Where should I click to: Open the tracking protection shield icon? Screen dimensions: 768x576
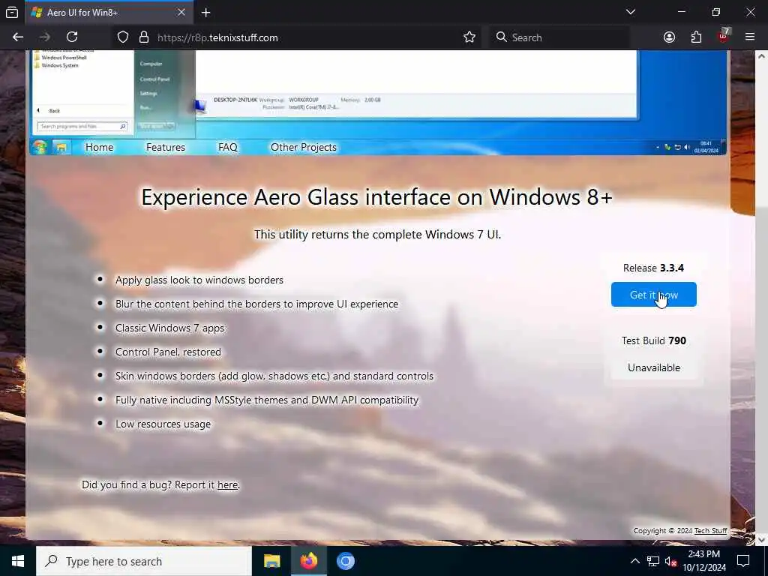click(123, 37)
